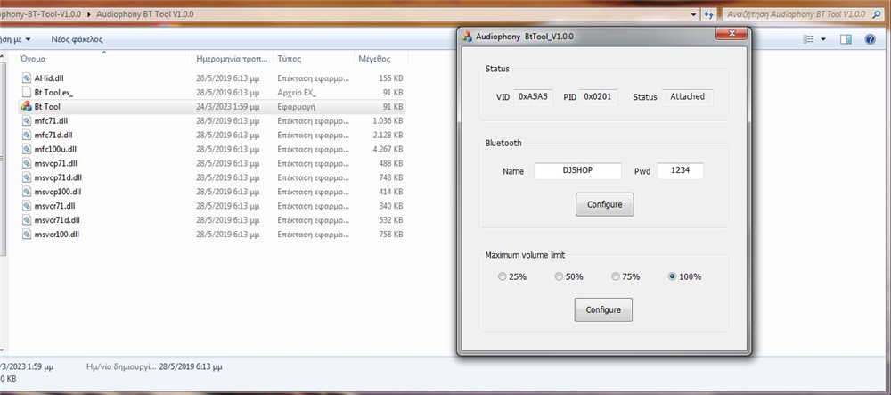Screen dimensions: 891x395
Task: Expand the 'ση με' toolbar dropdown
Action: point(29,39)
